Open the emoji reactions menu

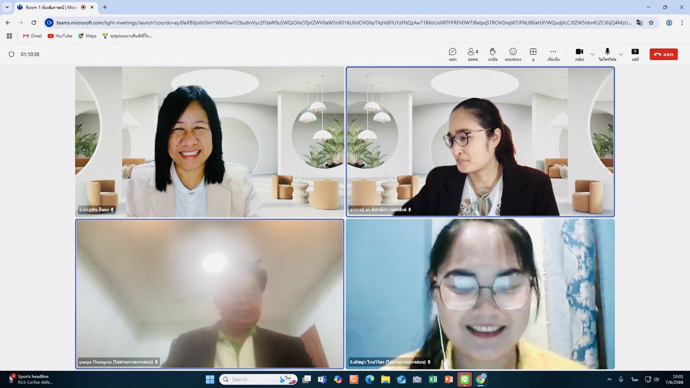tap(513, 54)
